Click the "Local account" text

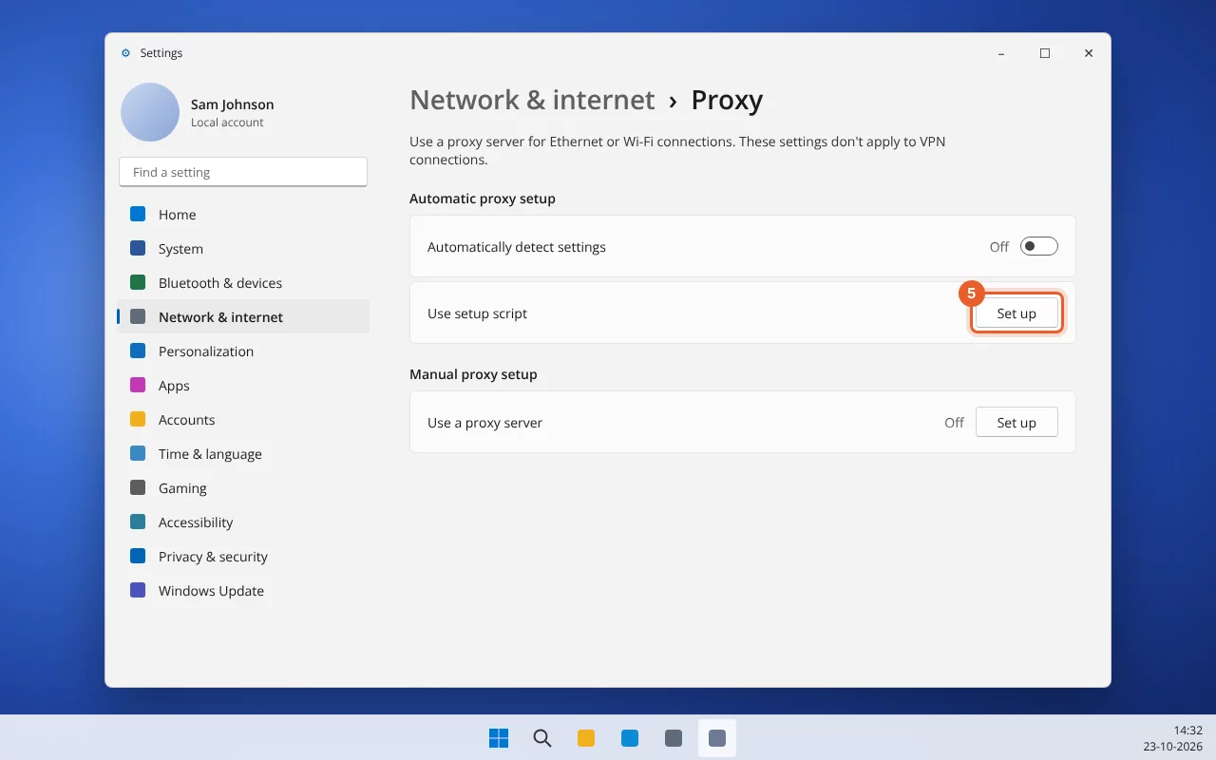click(227, 123)
